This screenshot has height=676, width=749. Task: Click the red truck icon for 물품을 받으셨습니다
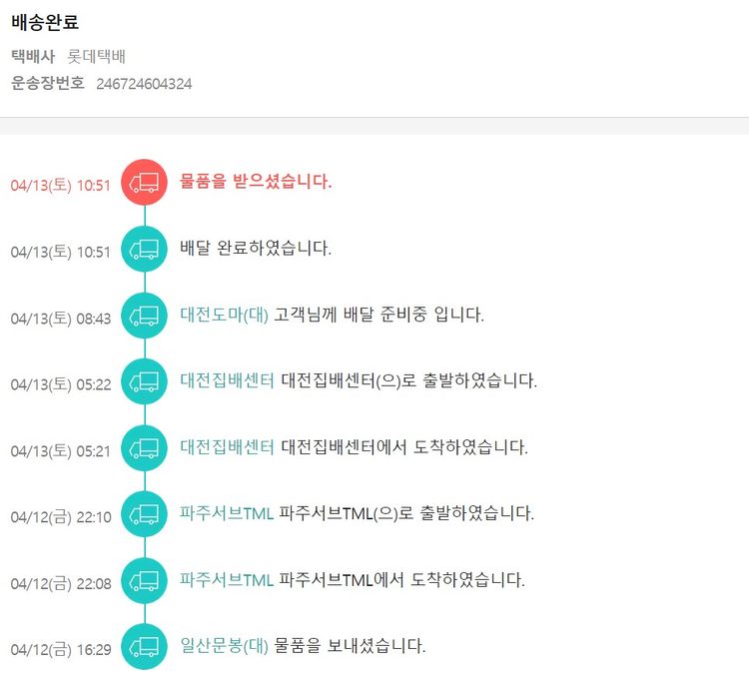tap(145, 183)
